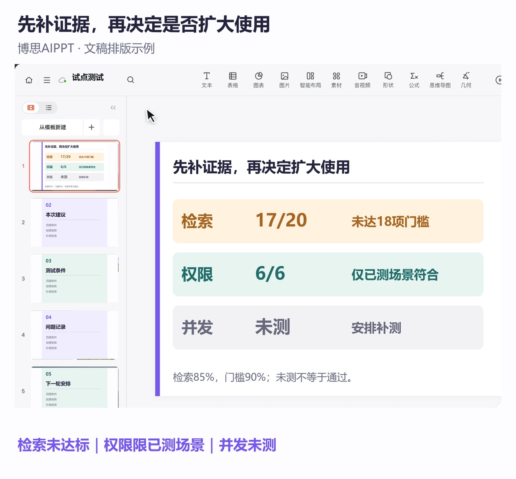This screenshot has height=479, width=516.
Task: Click the caption 检索未达标｜权限限已测场景｜并发未测
Action: (147, 445)
